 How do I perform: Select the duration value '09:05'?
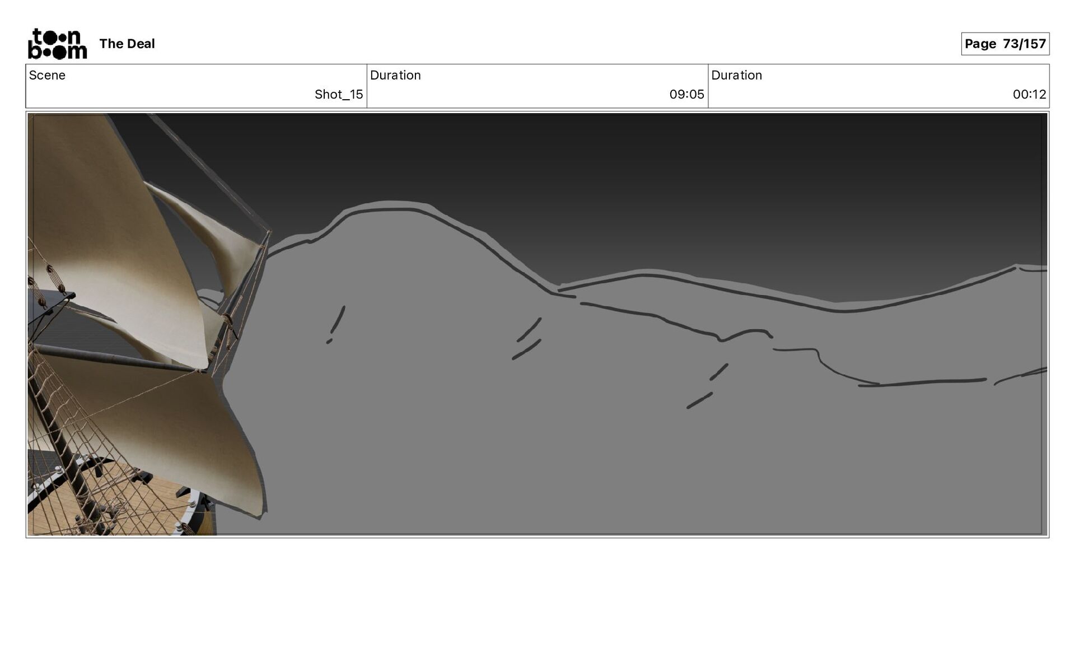686,94
